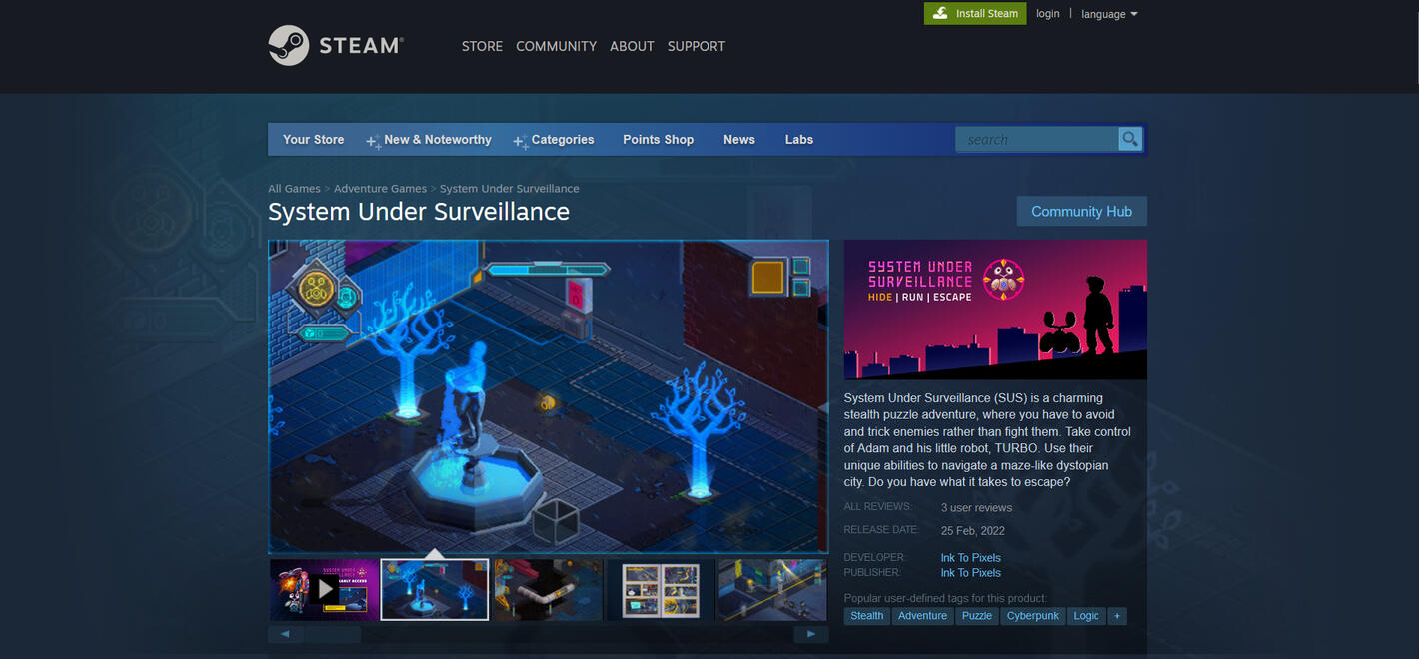This screenshot has width=1419, height=659.
Task: Expand the Categories menu
Action: click(x=562, y=139)
